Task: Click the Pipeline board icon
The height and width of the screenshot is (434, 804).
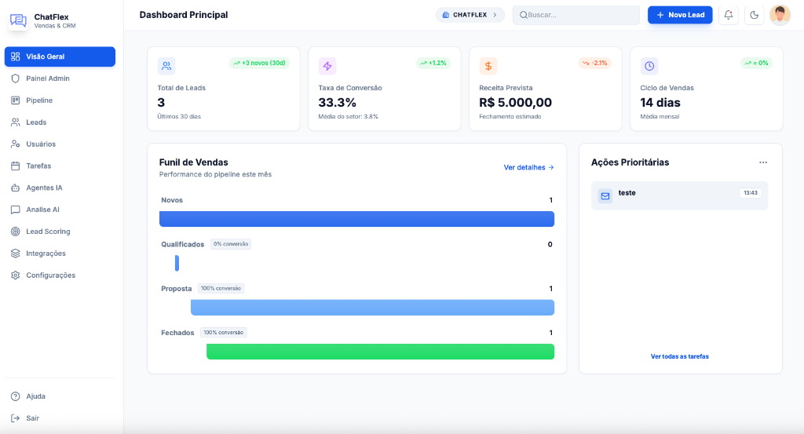Action: (x=16, y=100)
